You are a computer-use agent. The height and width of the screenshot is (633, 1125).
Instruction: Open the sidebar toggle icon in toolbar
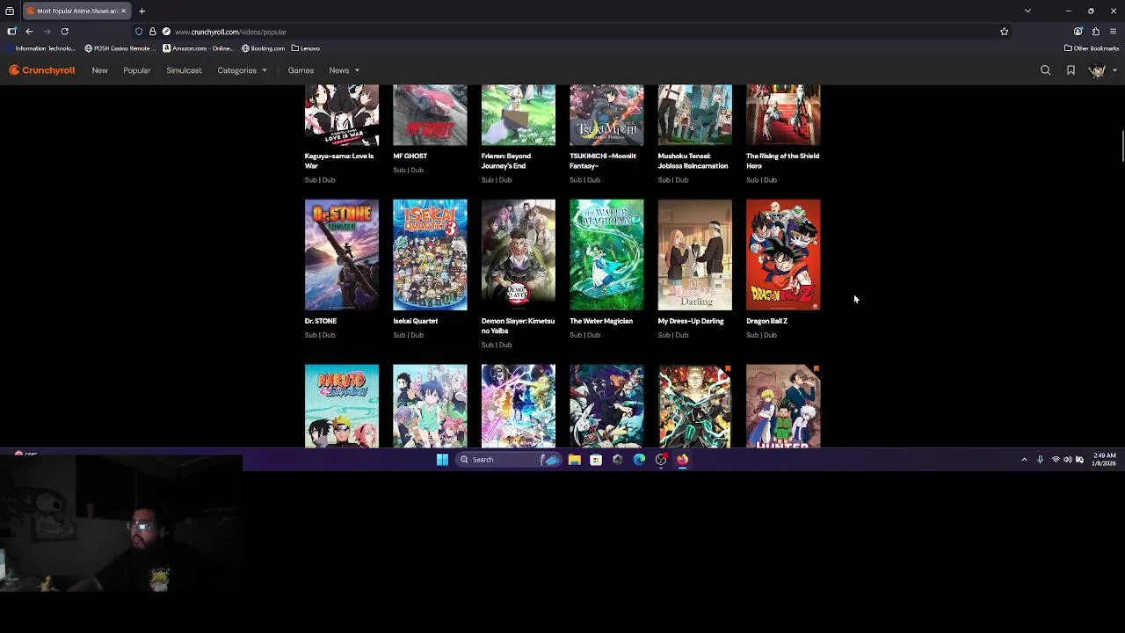pyautogui.click(x=11, y=32)
